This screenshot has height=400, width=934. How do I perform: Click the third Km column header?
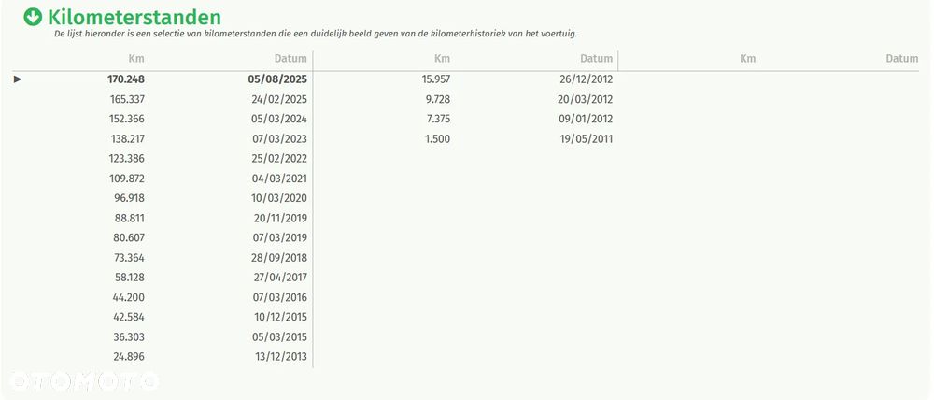pyautogui.click(x=747, y=59)
